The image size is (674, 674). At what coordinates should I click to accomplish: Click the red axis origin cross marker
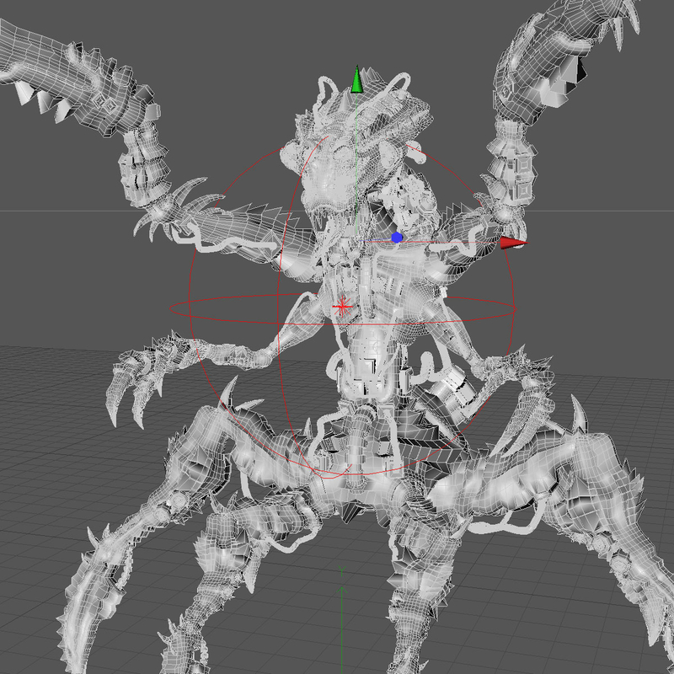[342, 308]
